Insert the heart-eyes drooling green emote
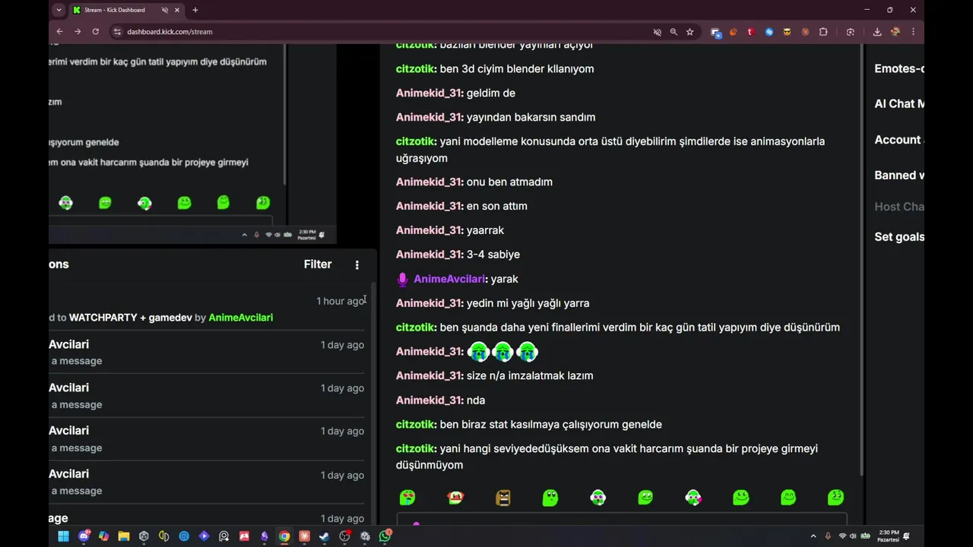Viewport: 973px width, 547px height. point(407,498)
